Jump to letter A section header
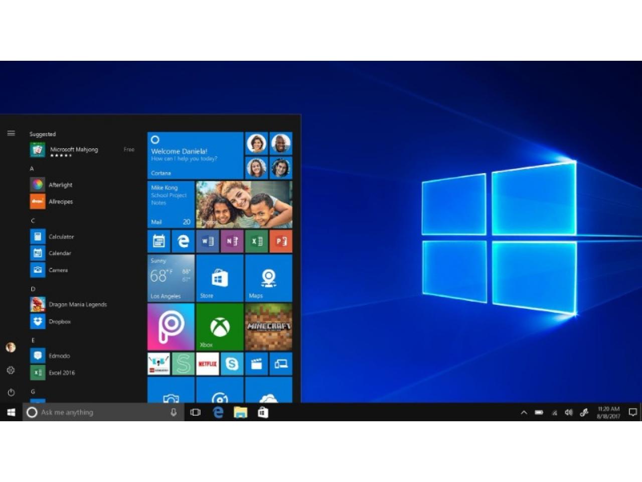The width and height of the screenshot is (642, 482). pyautogui.click(x=32, y=169)
